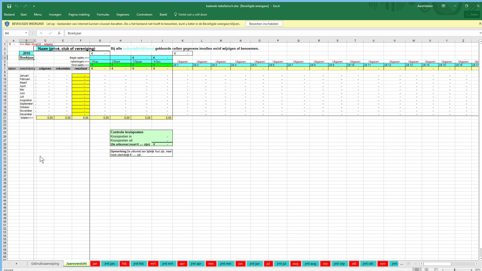Click the zoom slider handle
The height and width of the screenshot is (271, 482).
coord(455,270)
